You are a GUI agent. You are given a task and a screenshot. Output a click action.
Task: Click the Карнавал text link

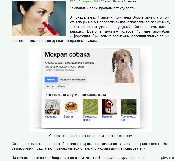[51, 116]
